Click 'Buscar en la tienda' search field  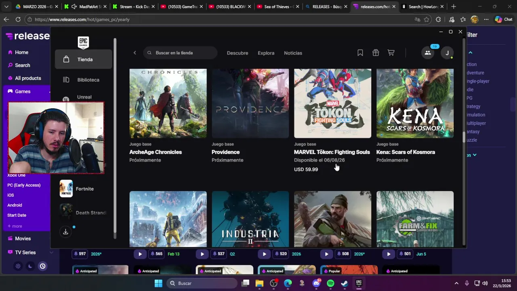click(180, 53)
